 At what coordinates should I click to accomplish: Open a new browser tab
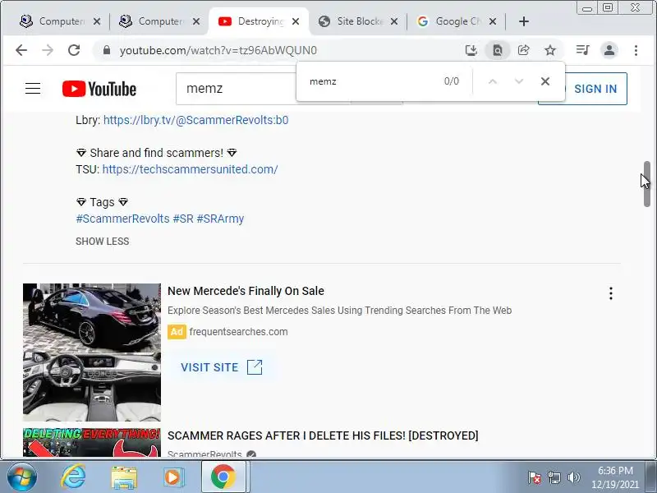coord(524,21)
